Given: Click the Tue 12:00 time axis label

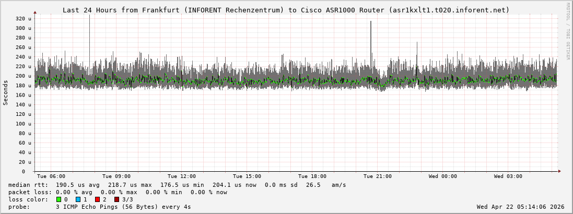Looking at the screenshot, I should click(x=182, y=176).
